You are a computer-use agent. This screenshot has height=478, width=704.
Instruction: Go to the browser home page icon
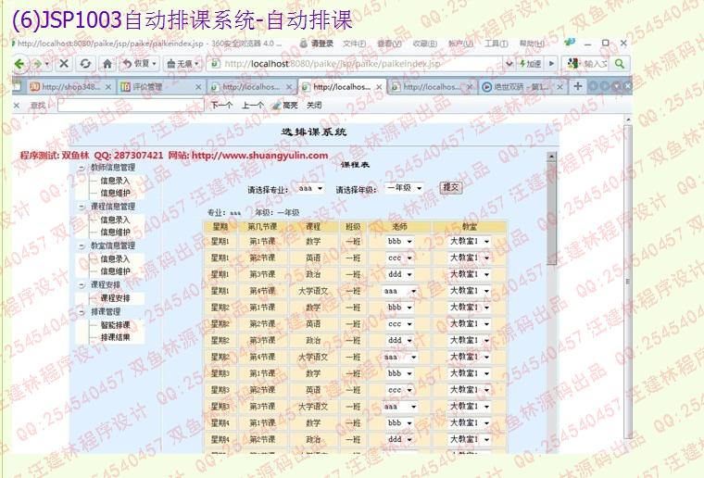(107, 64)
